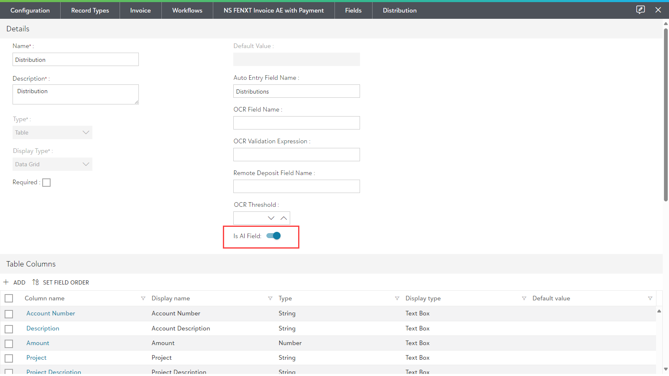Switch to the Record Types tab
Viewport: 669px width, 376px height.
90,10
